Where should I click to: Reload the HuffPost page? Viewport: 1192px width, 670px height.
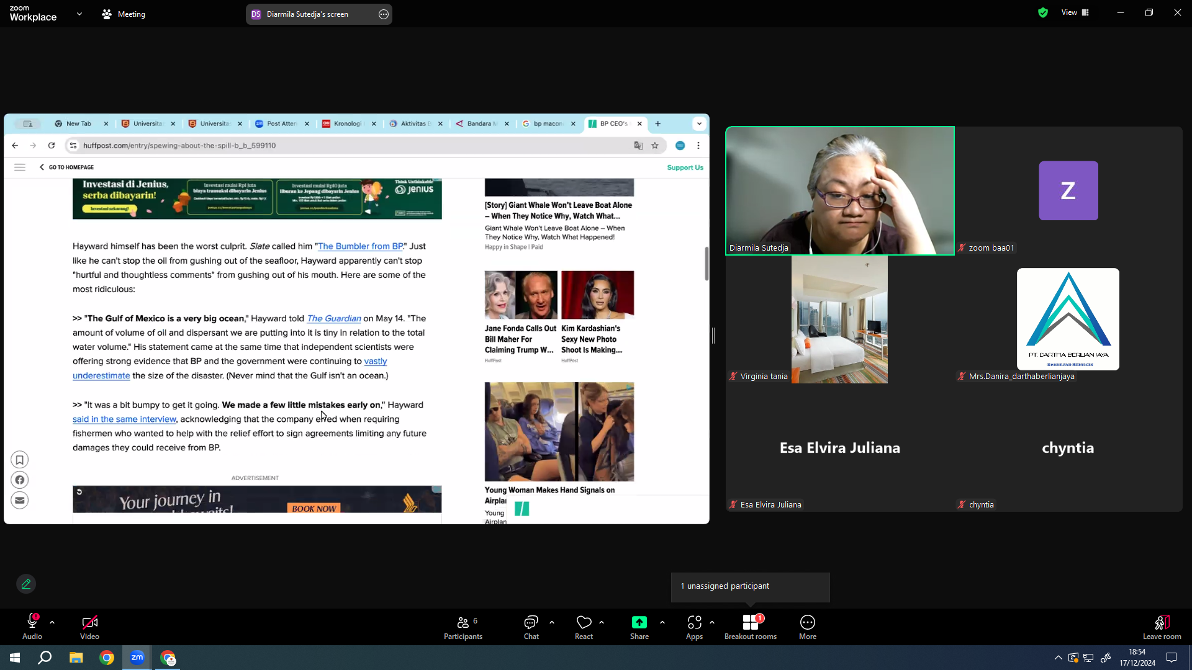pos(52,145)
